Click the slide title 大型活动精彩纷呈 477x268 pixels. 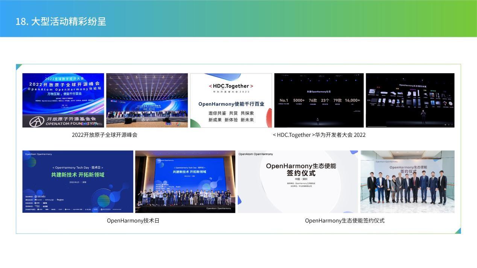pyautogui.click(x=61, y=21)
